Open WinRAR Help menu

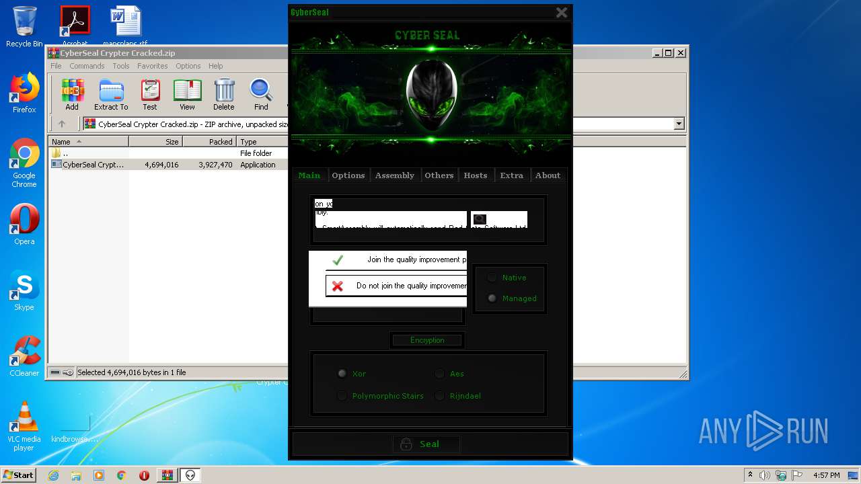pyautogui.click(x=215, y=66)
